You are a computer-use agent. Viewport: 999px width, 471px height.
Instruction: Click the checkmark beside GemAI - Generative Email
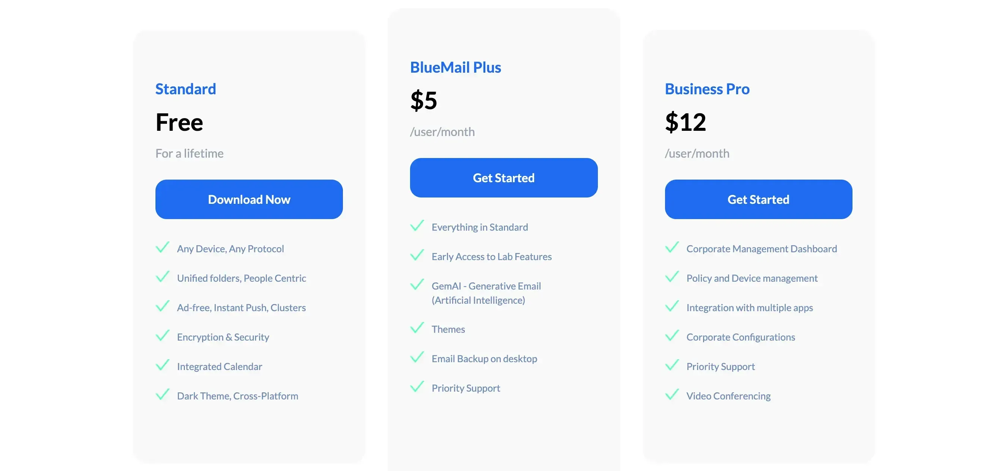point(417,285)
